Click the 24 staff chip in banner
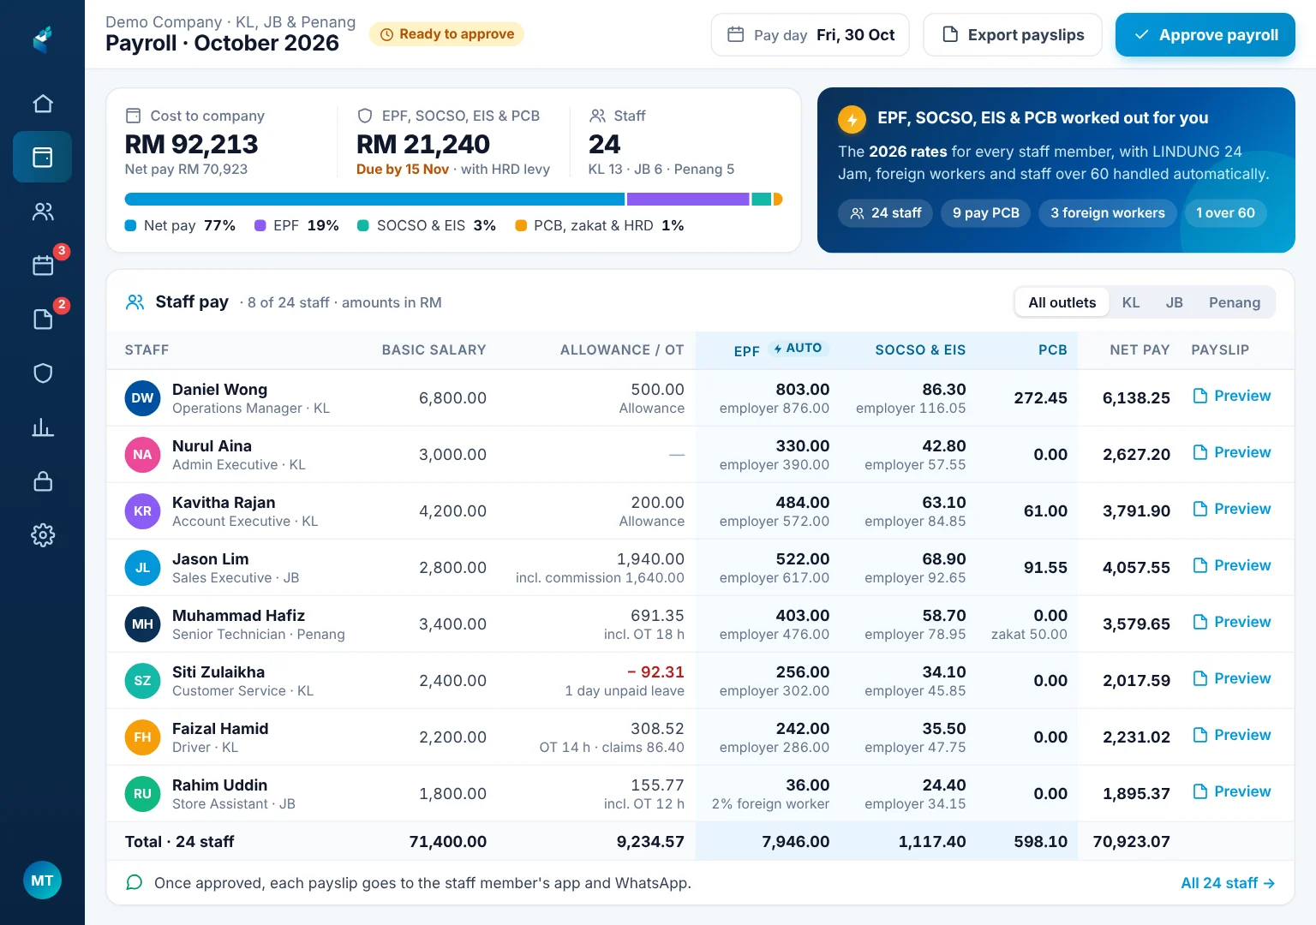 pos(885,213)
